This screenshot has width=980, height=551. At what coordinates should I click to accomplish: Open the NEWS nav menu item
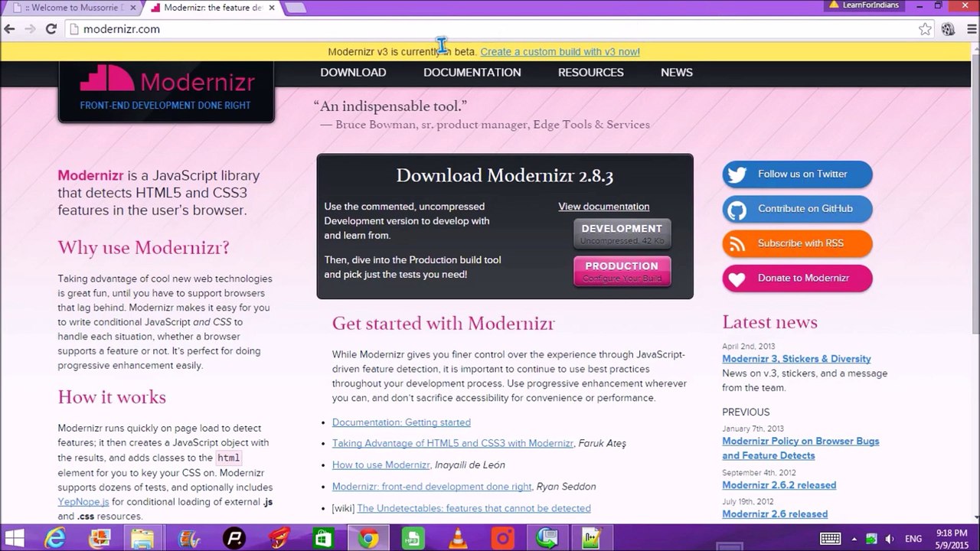[677, 73]
